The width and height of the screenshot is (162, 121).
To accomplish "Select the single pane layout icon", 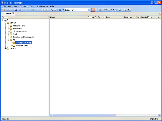I will pos(93,10).
